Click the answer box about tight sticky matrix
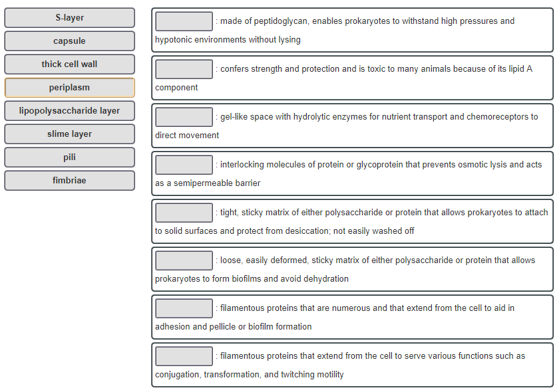Screen dimensions: 559x392 [184, 213]
